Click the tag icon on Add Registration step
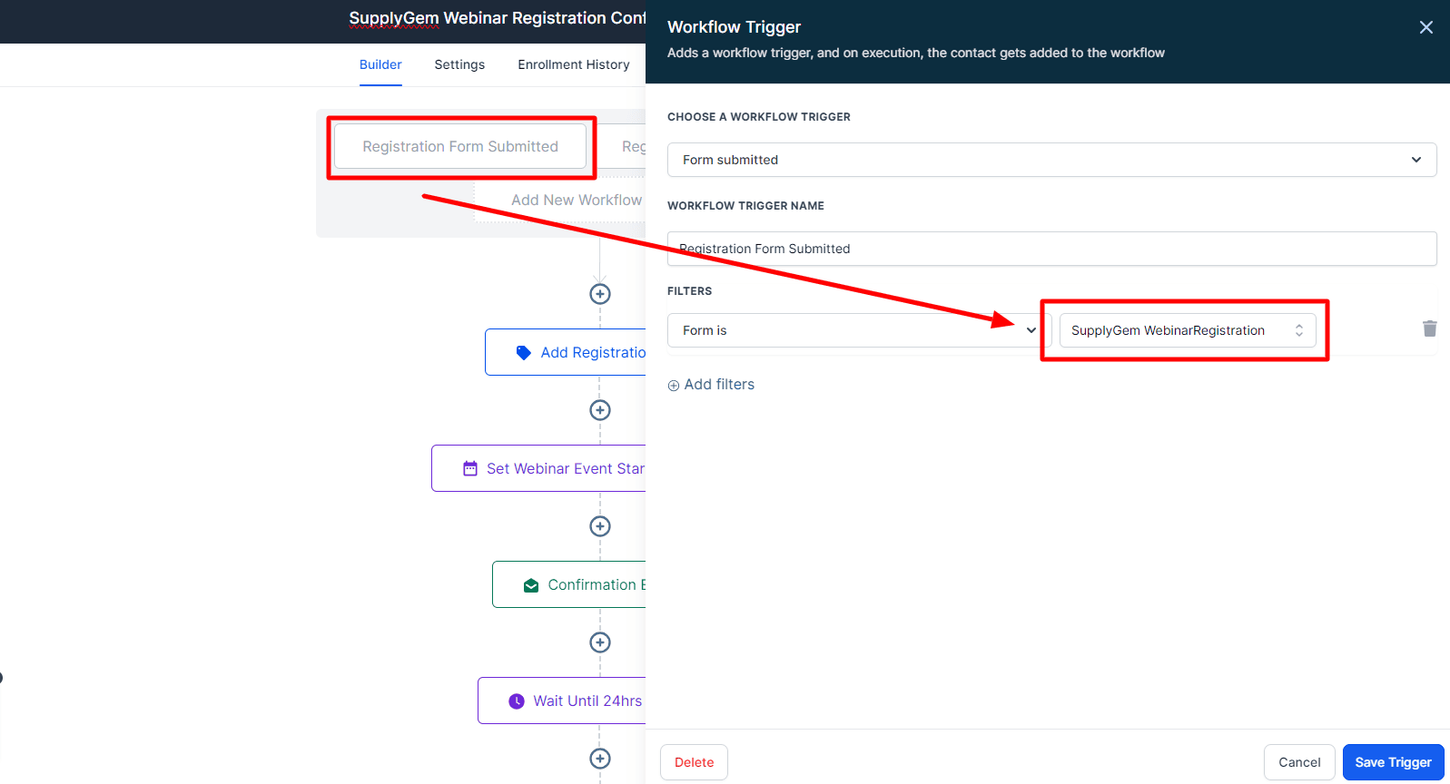The height and width of the screenshot is (784, 1450). click(523, 352)
